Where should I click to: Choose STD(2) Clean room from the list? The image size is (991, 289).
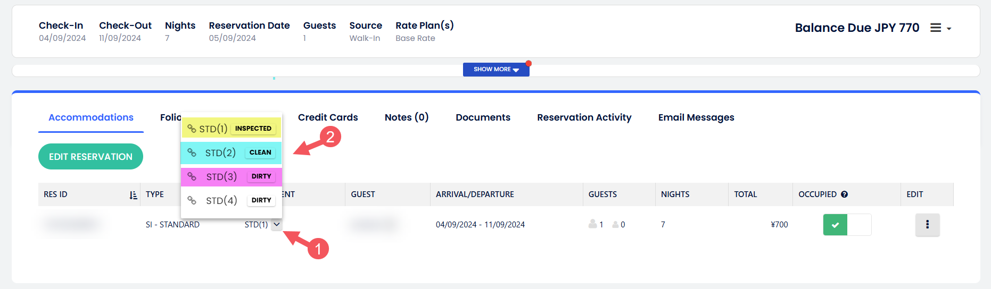coord(220,153)
